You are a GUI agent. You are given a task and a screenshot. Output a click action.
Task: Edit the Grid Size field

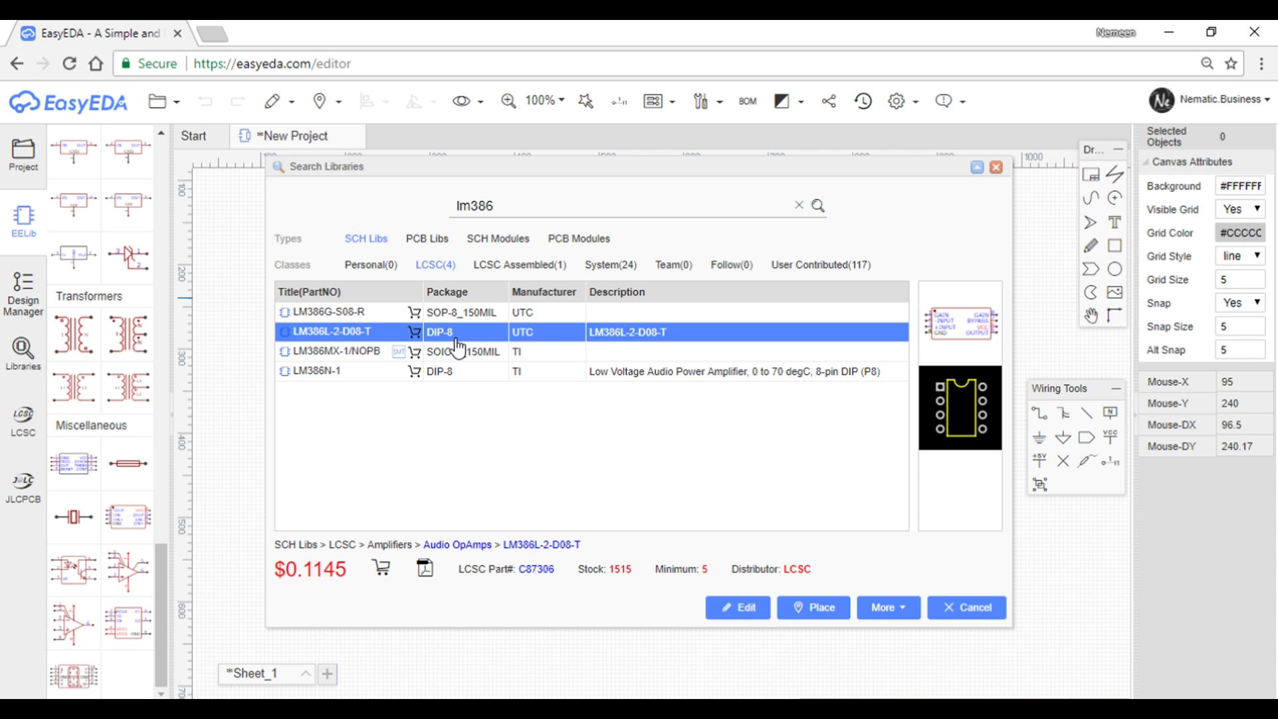pos(1240,280)
